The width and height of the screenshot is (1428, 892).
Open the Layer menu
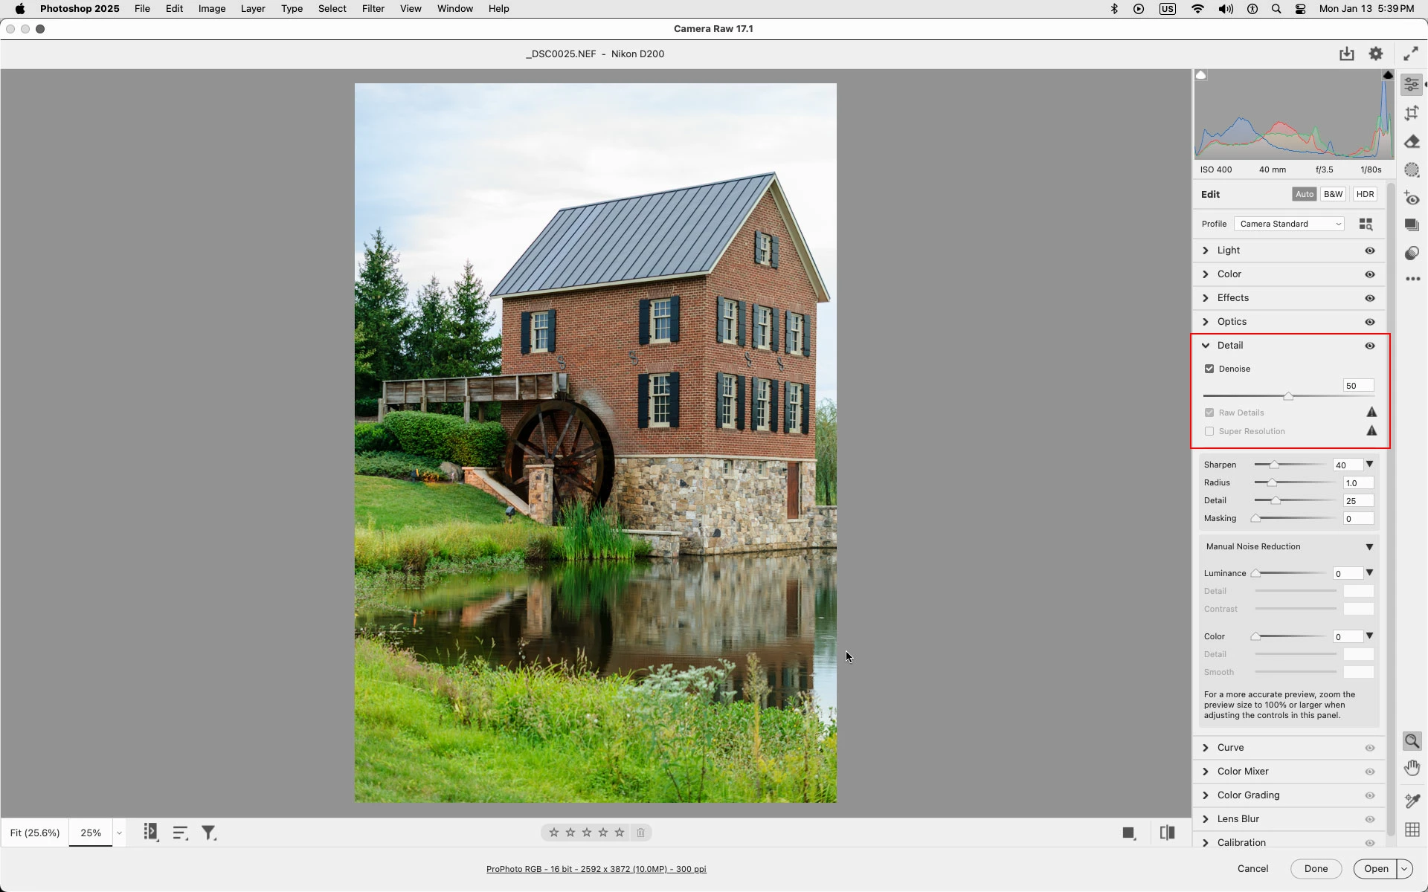tap(253, 9)
